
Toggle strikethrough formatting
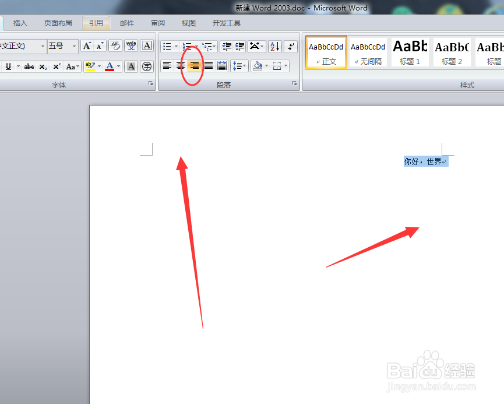pos(29,66)
